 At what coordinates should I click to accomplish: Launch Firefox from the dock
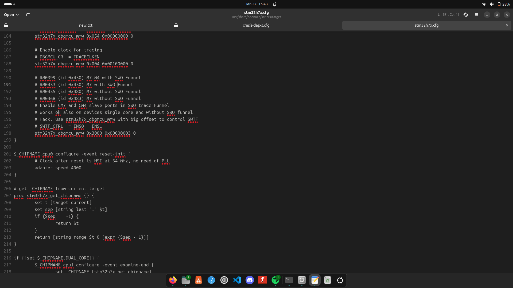[173, 280]
